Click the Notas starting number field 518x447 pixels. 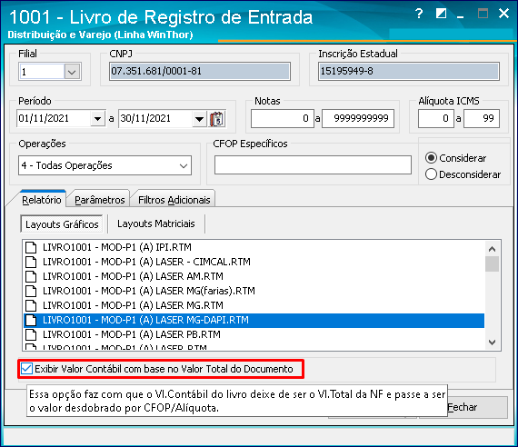coord(283,119)
